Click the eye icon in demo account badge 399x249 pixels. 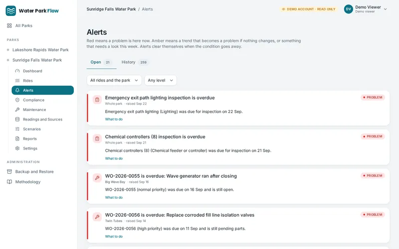click(283, 9)
